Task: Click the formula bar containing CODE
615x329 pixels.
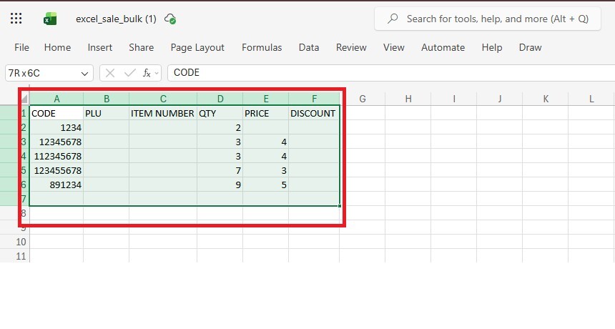Action: (391, 73)
